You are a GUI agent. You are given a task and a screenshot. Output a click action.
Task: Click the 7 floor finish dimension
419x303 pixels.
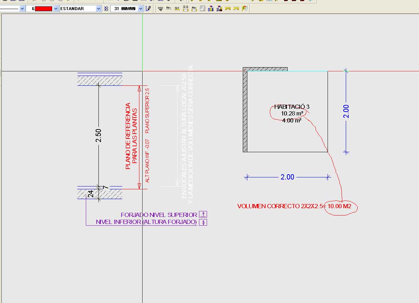click(106, 187)
